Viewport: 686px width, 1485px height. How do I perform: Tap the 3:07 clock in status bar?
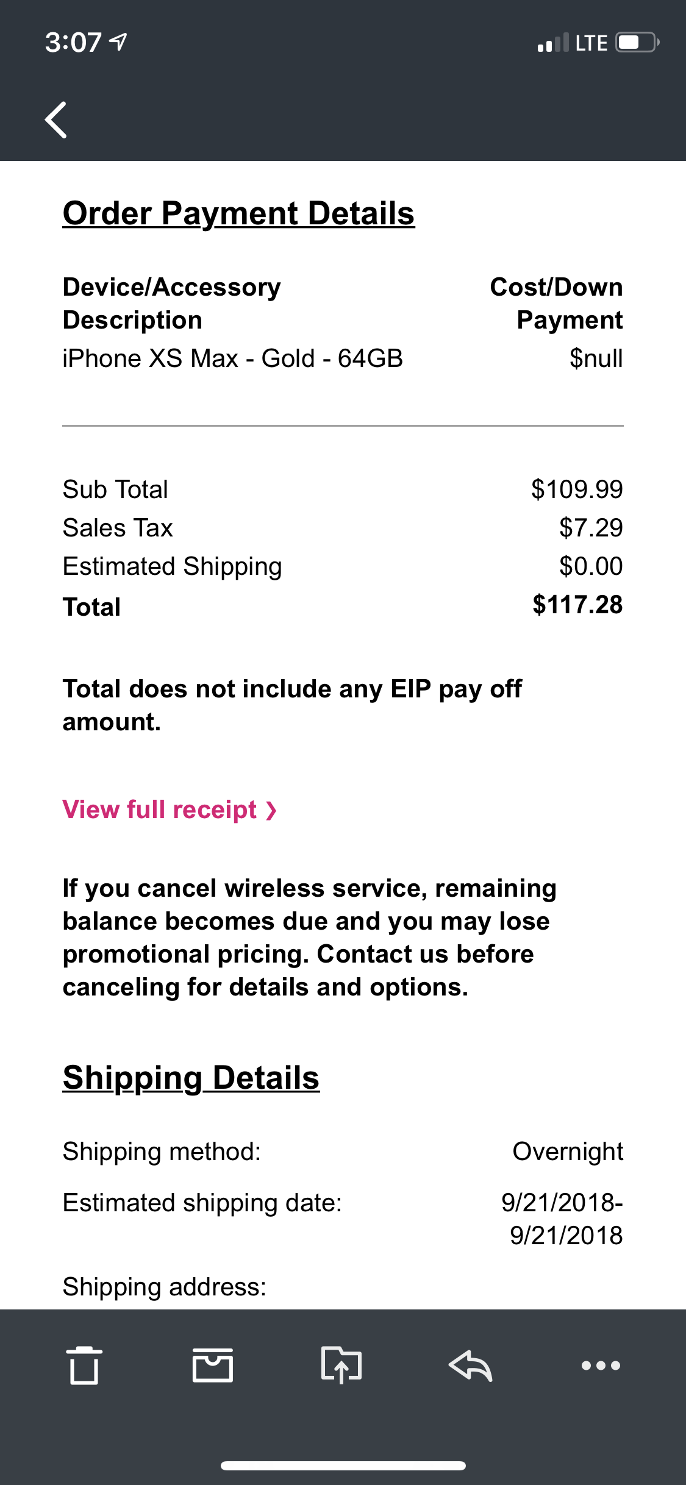[73, 42]
